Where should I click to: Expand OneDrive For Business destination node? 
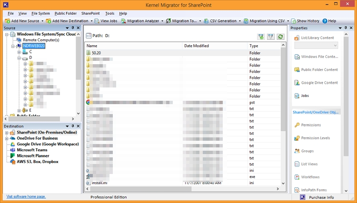(7, 138)
